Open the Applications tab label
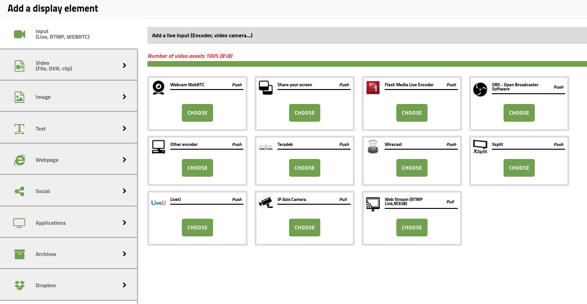587x304 pixels. (50, 223)
